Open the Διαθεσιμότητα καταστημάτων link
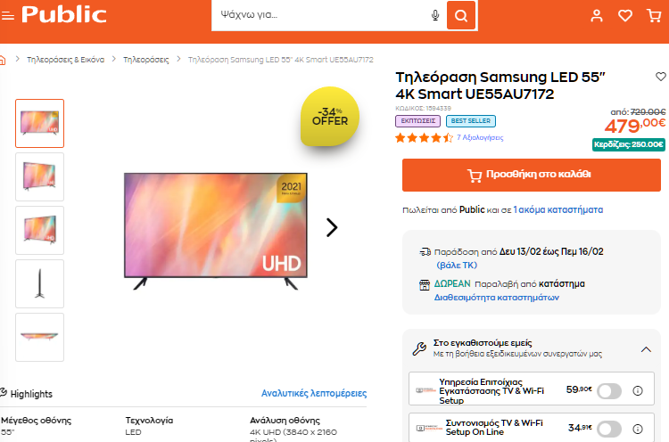 tap(496, 298)
